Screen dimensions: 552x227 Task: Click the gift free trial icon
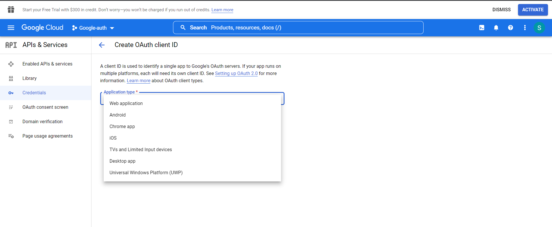click(x=11, y=10)
